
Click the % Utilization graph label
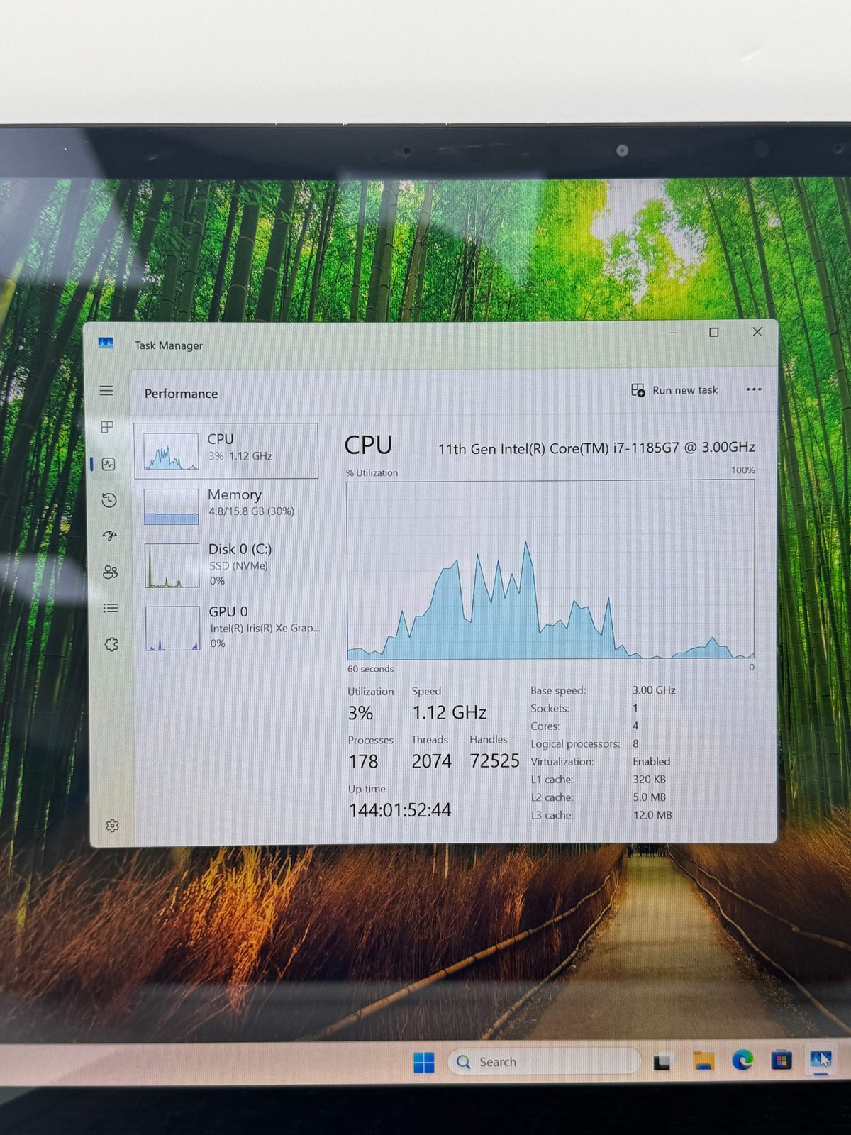(372, 473)
